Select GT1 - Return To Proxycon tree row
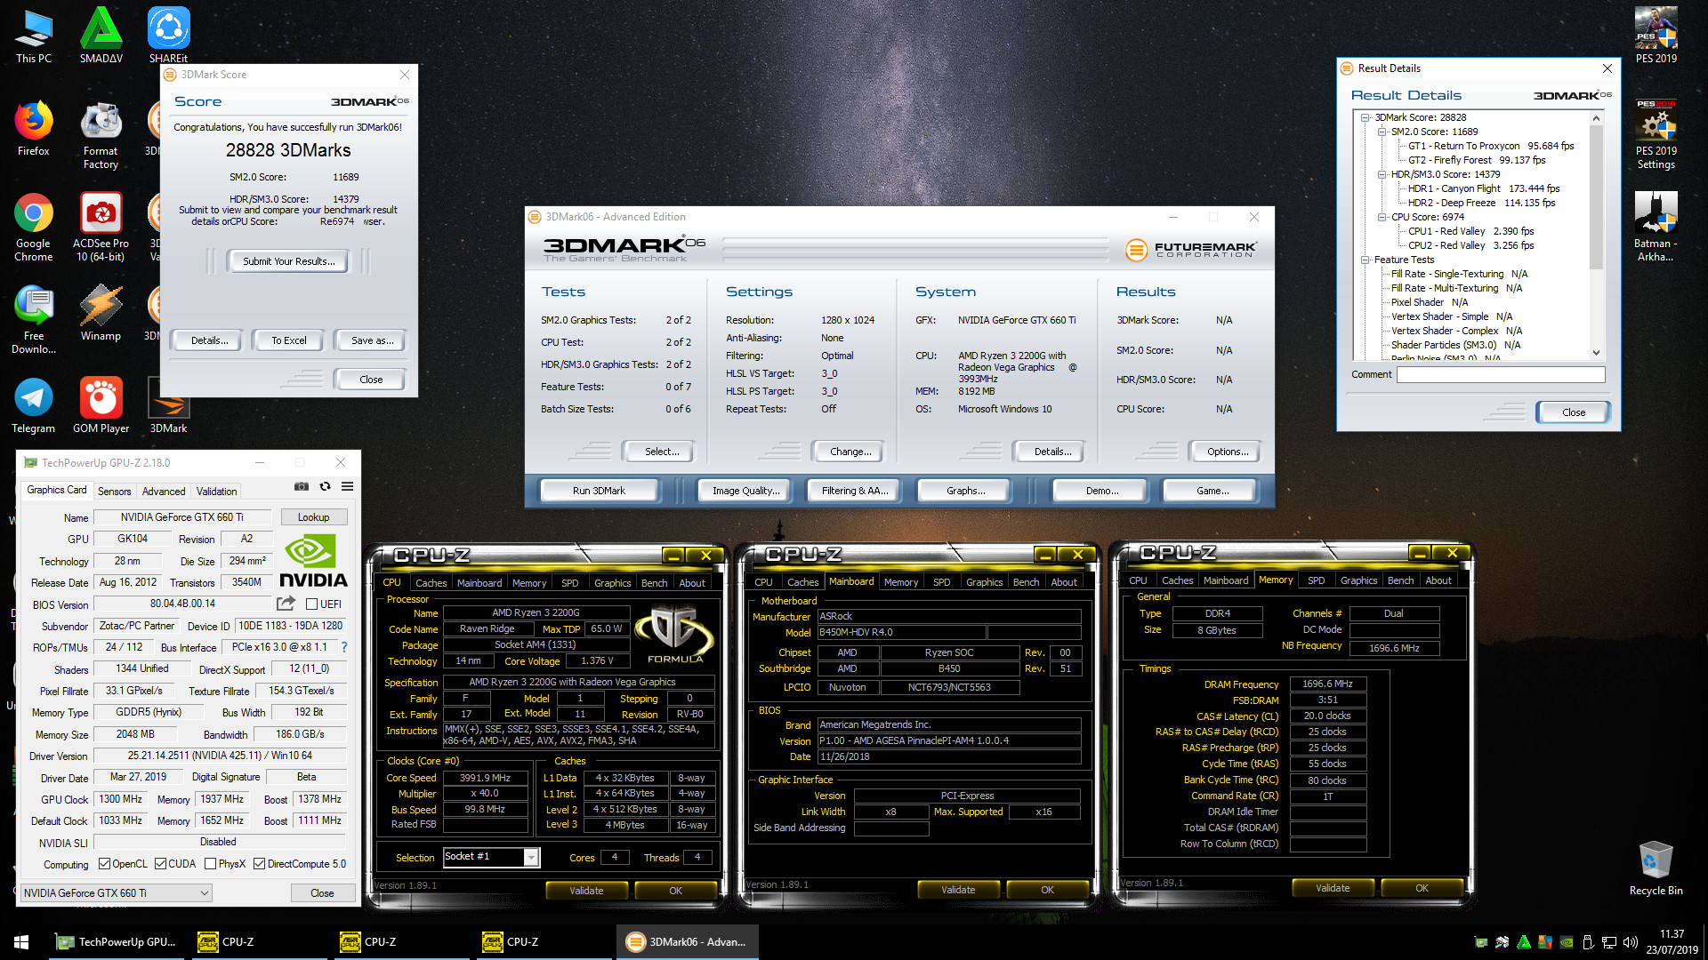 tap(1491, 146)
